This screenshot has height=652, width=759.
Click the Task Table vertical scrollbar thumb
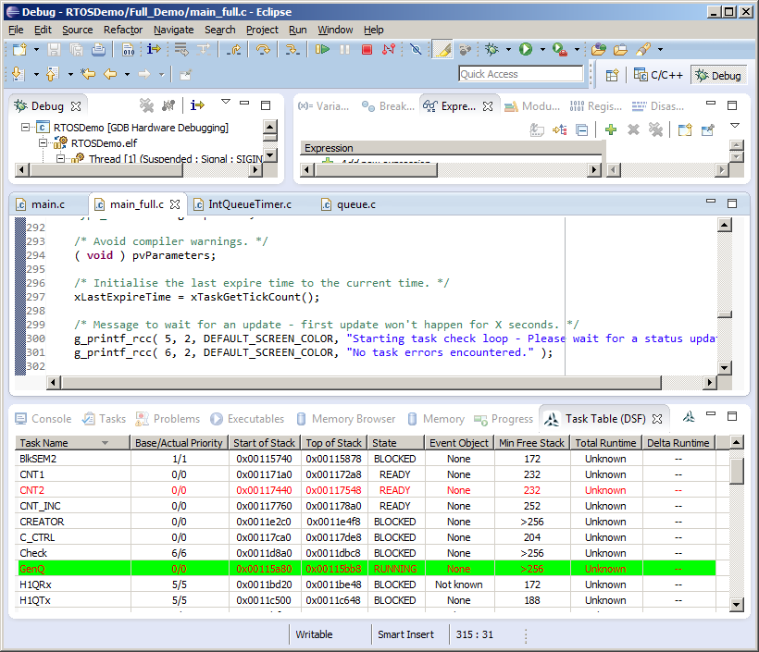coord(736,471)
